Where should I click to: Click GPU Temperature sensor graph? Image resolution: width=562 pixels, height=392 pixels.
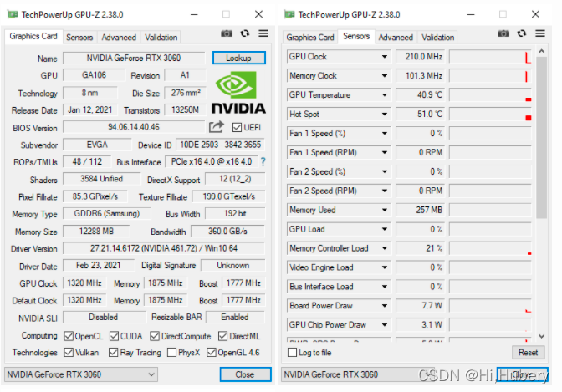[x=490, y=95]
